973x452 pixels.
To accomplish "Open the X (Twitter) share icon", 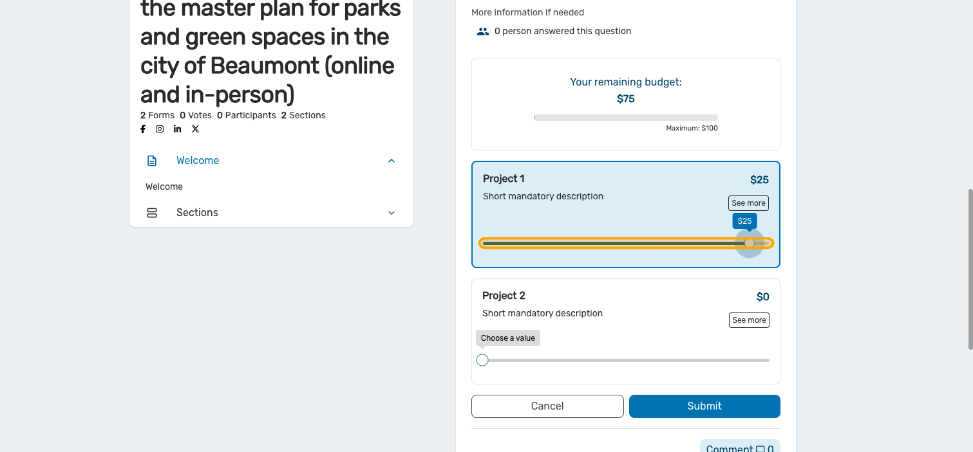I will [x=195, y=129].
